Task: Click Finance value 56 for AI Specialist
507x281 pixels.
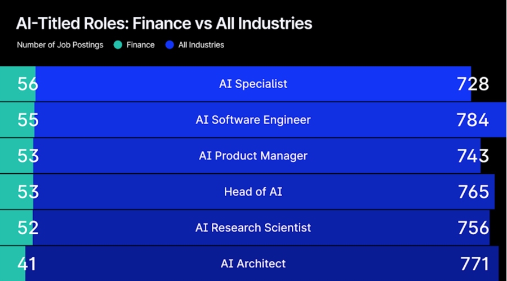Action: click(28, 84)
